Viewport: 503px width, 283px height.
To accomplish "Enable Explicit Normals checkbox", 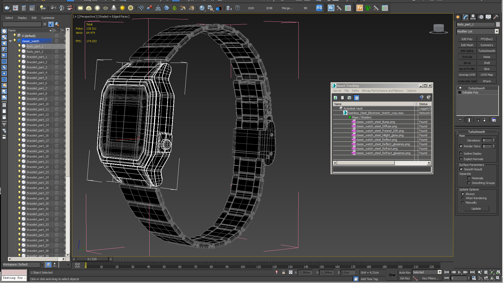I will pyautogui.click(x=461, y=159).
